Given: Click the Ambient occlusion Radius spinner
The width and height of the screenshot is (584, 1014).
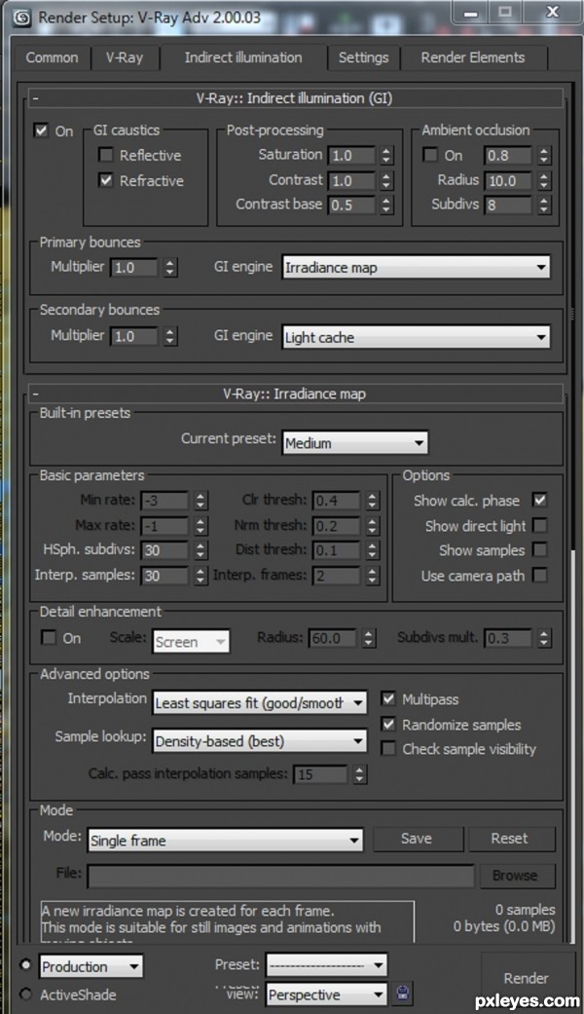Looking at the screenshot, I should (x=544, y=180).
